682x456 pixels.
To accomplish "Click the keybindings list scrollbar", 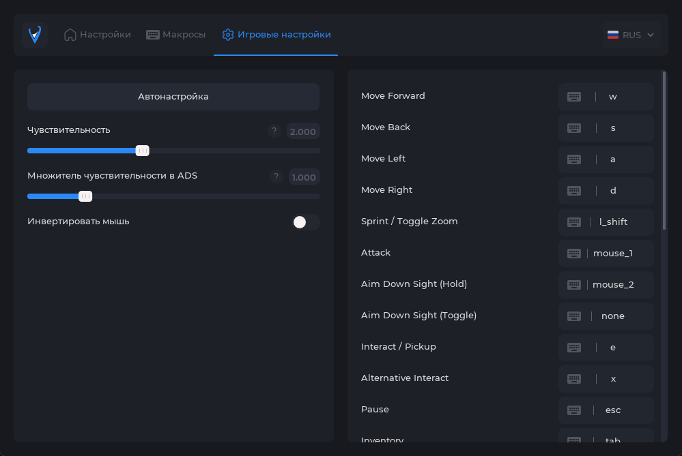I will 664,150.
